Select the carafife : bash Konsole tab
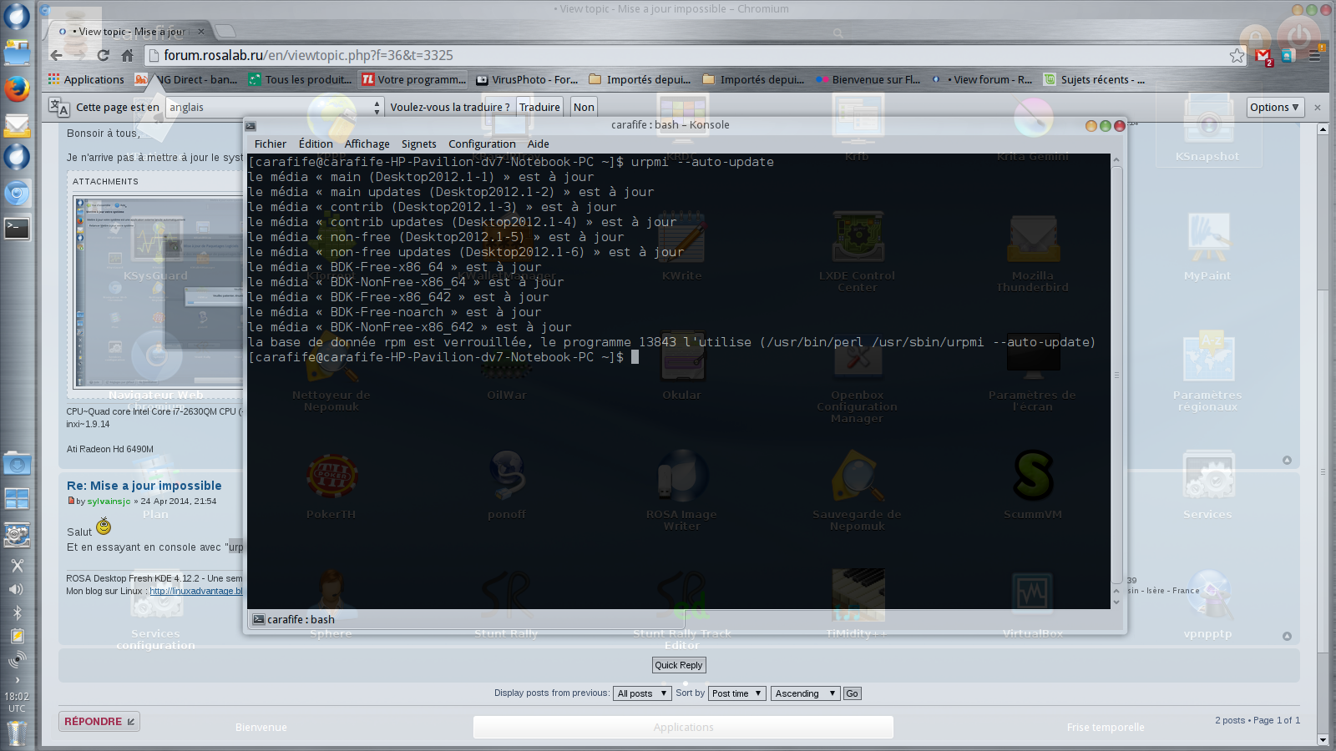 [x=467, y=619]
